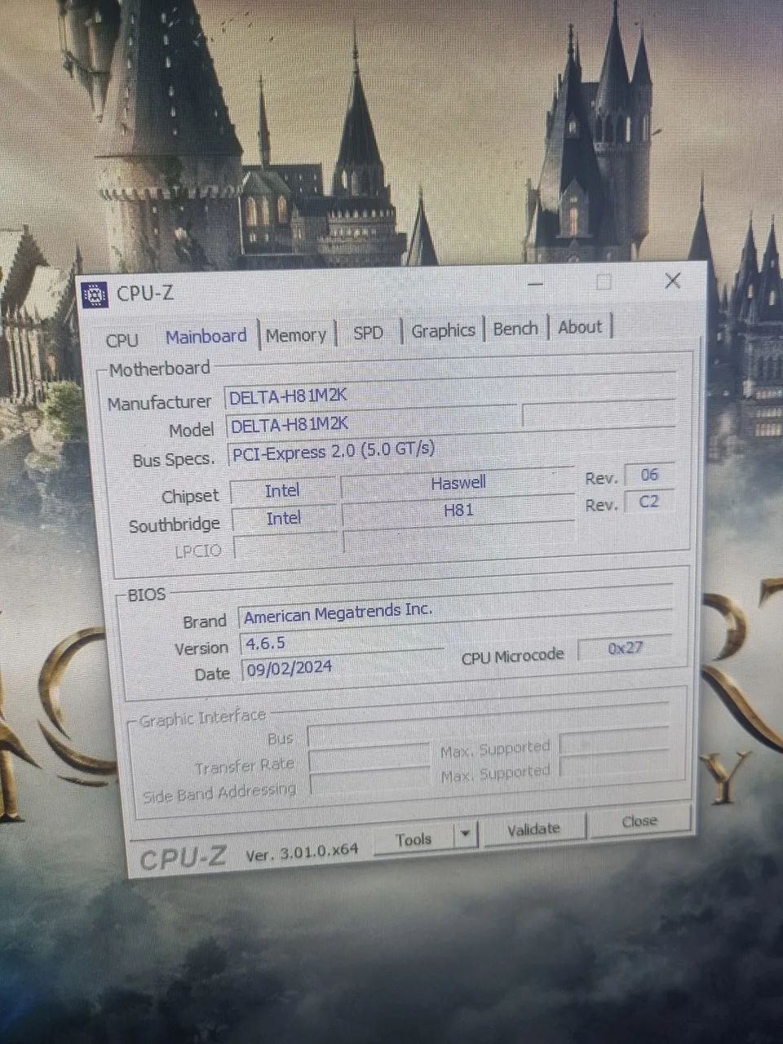This screenshot has width=783, height=1044.
Task: Switch to the SPD tab
Action: coord(368,333)
